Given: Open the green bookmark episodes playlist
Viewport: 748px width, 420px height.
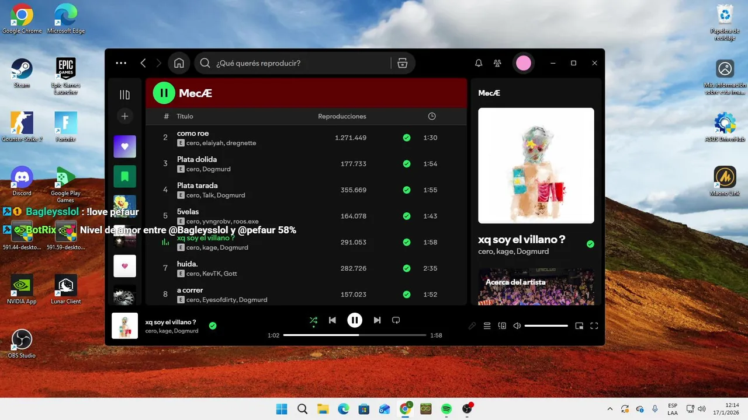Looking at the screenshot, I should pyautogui.click(x=124, y=176).
